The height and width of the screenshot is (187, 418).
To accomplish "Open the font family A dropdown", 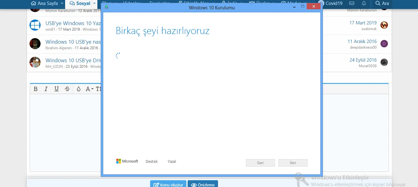I will coord(89,89).
